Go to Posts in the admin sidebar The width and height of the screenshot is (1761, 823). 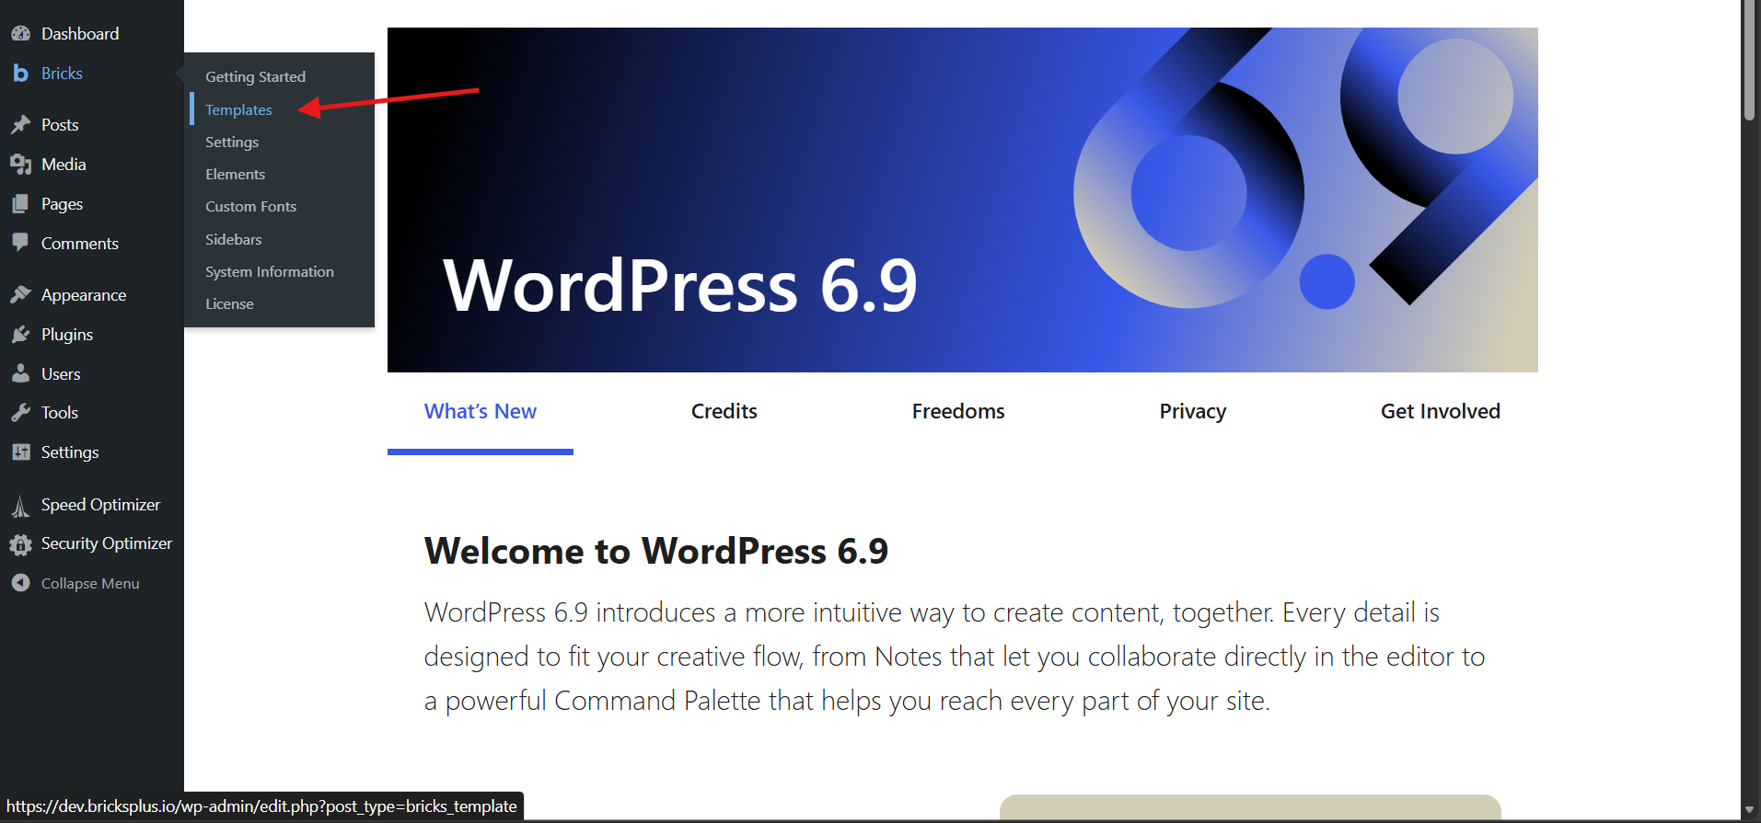60,125
